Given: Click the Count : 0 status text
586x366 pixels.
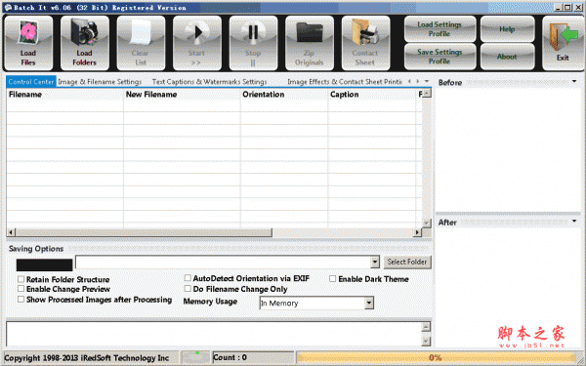Looking at the screenshot, I should pos(230,357).
